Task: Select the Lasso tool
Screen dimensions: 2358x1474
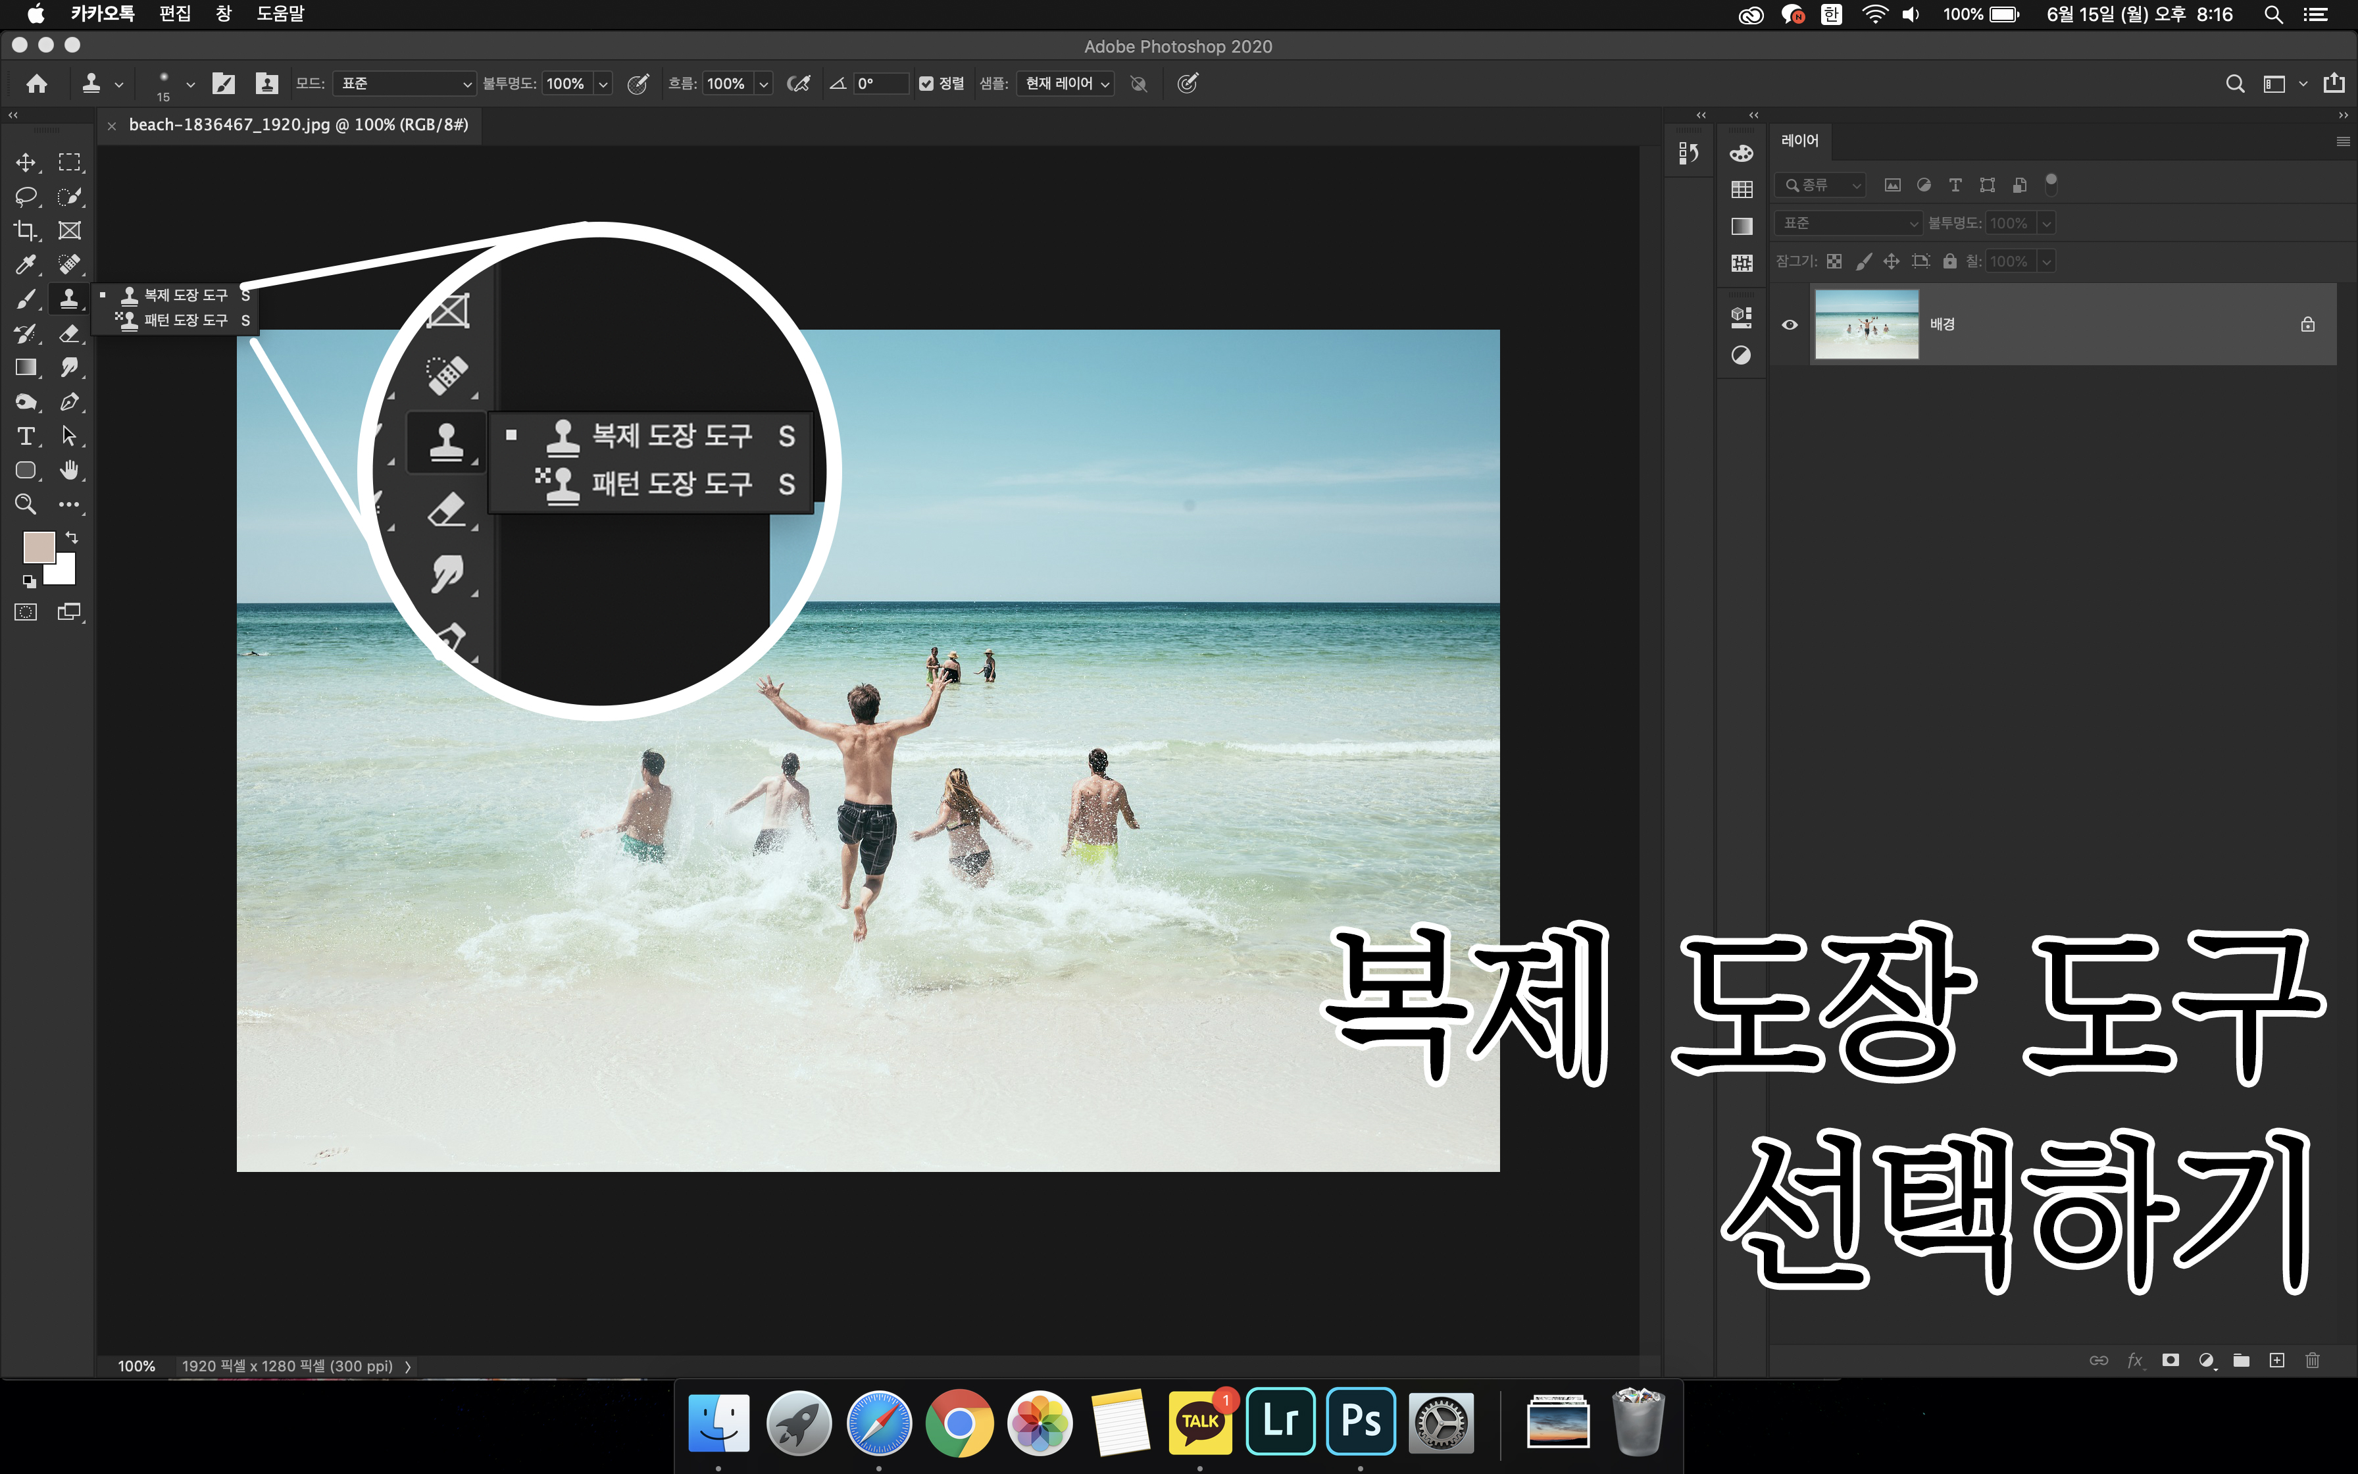Action: [x=26, y=196]
